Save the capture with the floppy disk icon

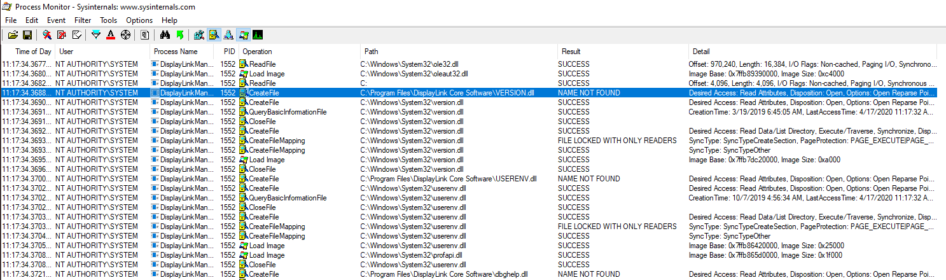[x=27, y=35]
